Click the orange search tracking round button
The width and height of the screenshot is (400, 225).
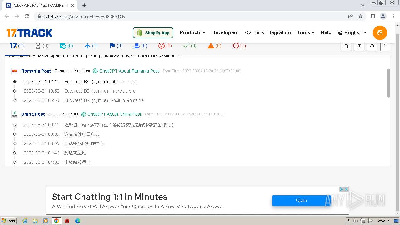point(380,33)
